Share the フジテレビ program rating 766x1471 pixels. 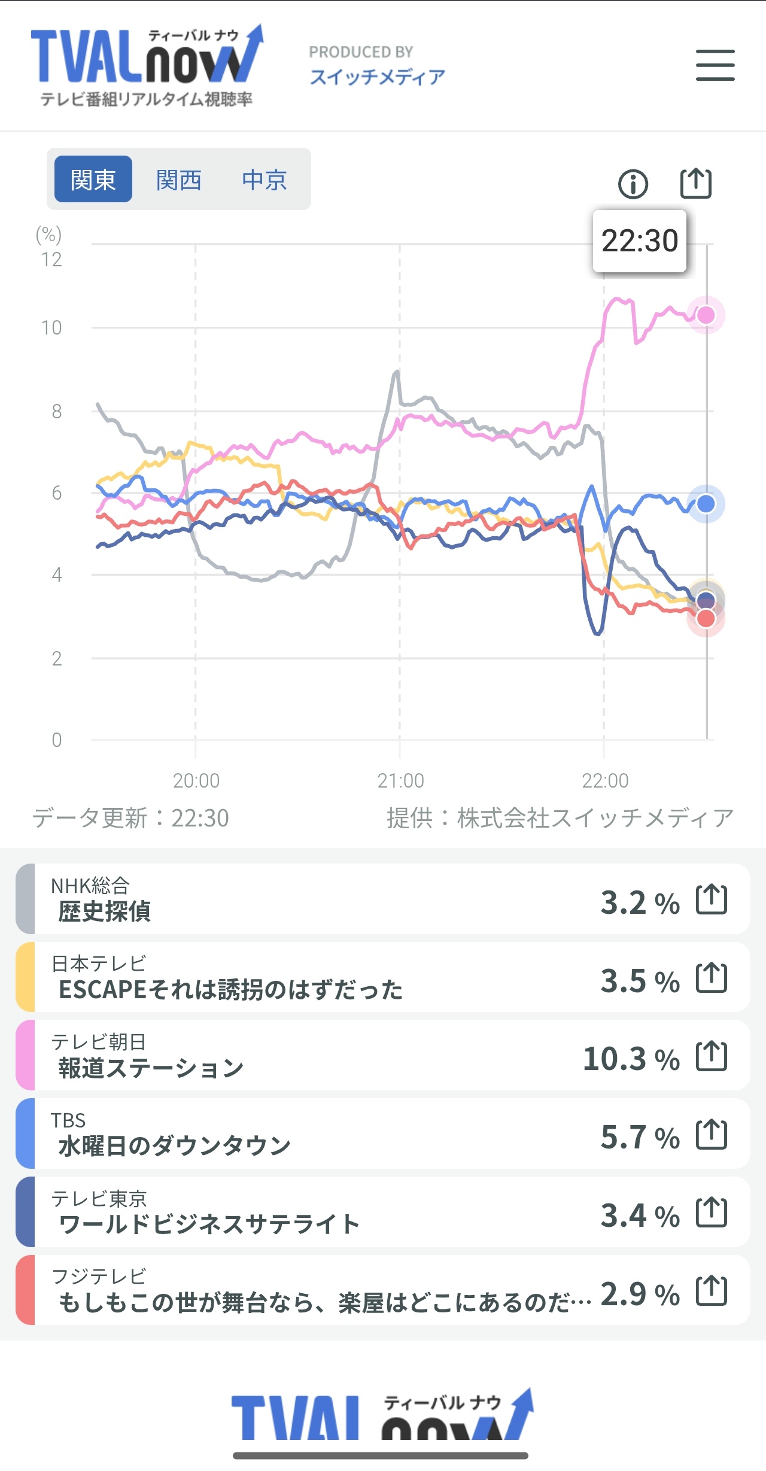click(x=712, y=1291)
